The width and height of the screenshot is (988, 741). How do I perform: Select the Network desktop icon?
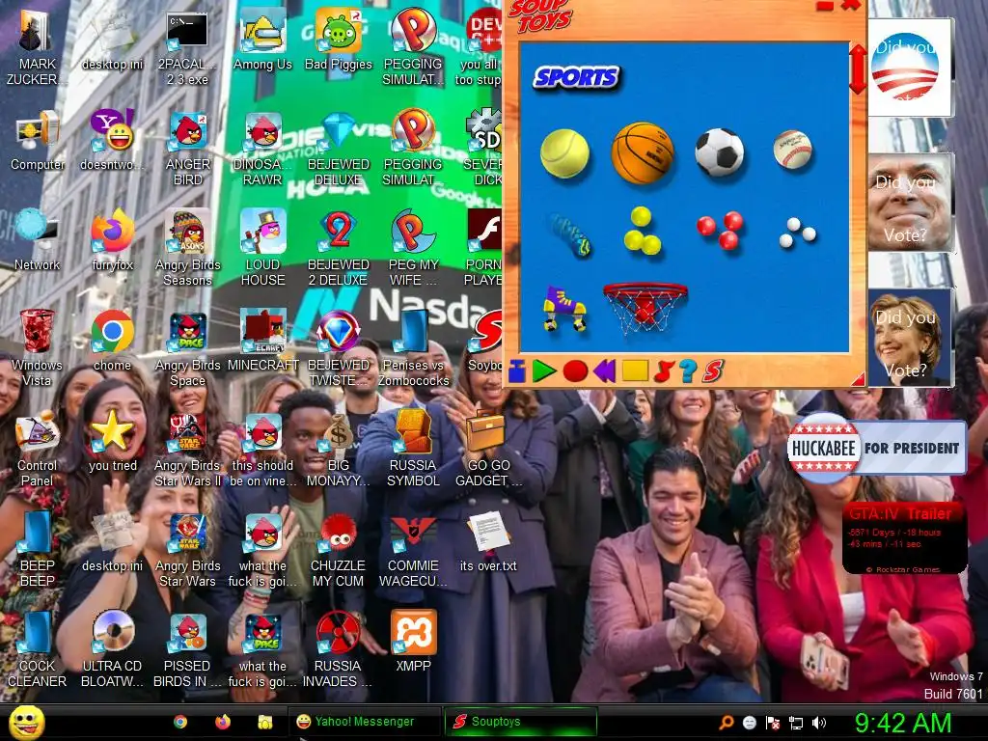click(38, 240)
